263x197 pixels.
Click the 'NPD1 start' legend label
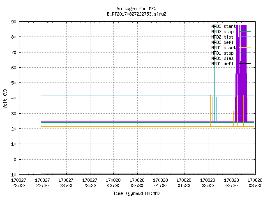[224, 48]
